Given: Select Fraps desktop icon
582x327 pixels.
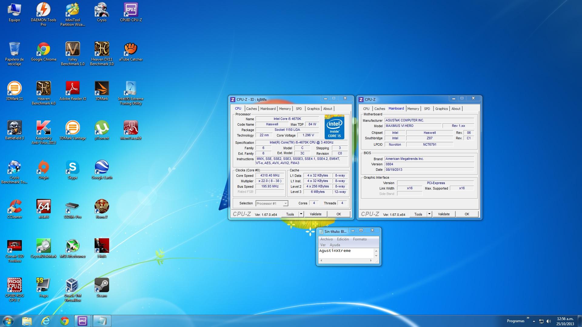Looking at the screenshot, I should pyautogui.click(x=43, y=288).
